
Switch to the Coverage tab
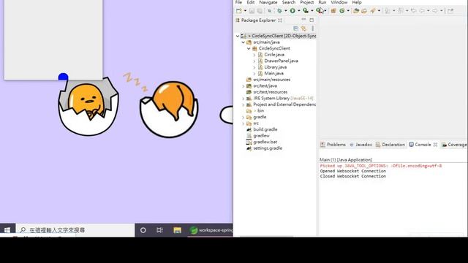coord(454,145)
